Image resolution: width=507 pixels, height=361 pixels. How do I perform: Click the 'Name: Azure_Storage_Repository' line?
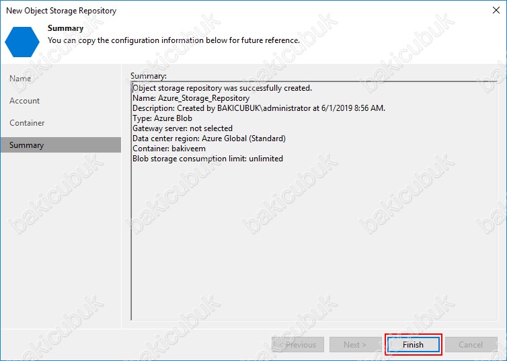tap(191, 98)
